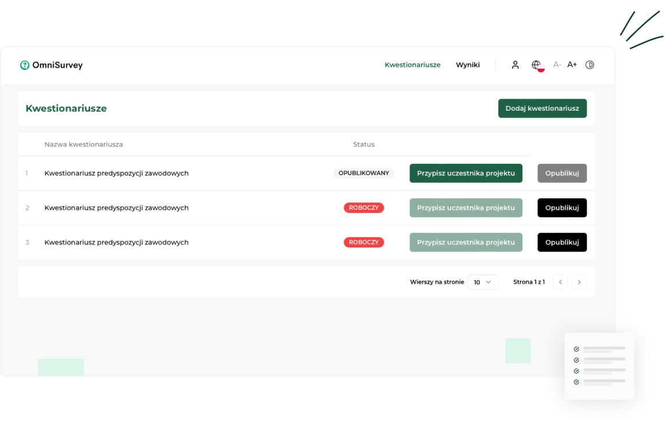Viewport: 672px width, 425px height.
Task: Click Opublikuj button in row 2
Action: [562, 208]
